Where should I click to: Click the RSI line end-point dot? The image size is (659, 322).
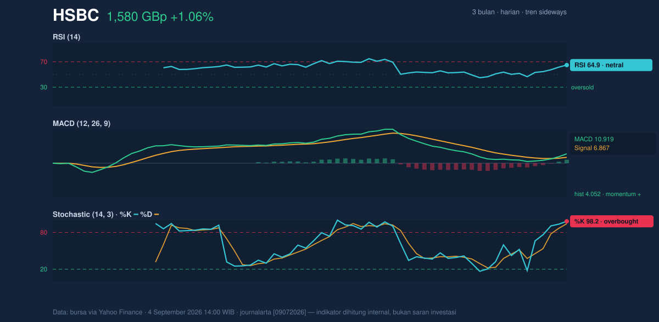[567, 65]
